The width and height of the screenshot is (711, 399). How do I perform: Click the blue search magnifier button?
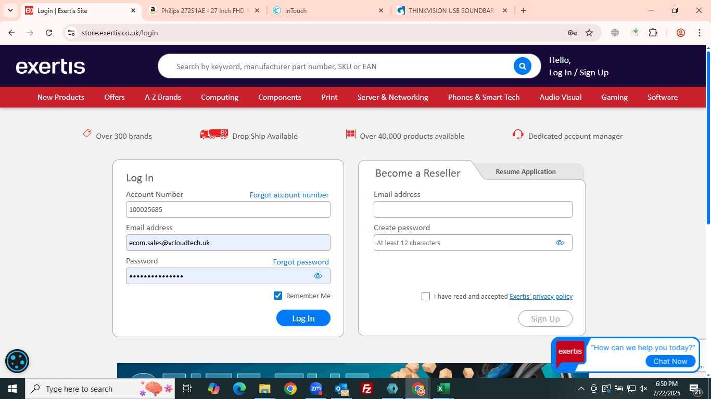(x=522, y=66)
